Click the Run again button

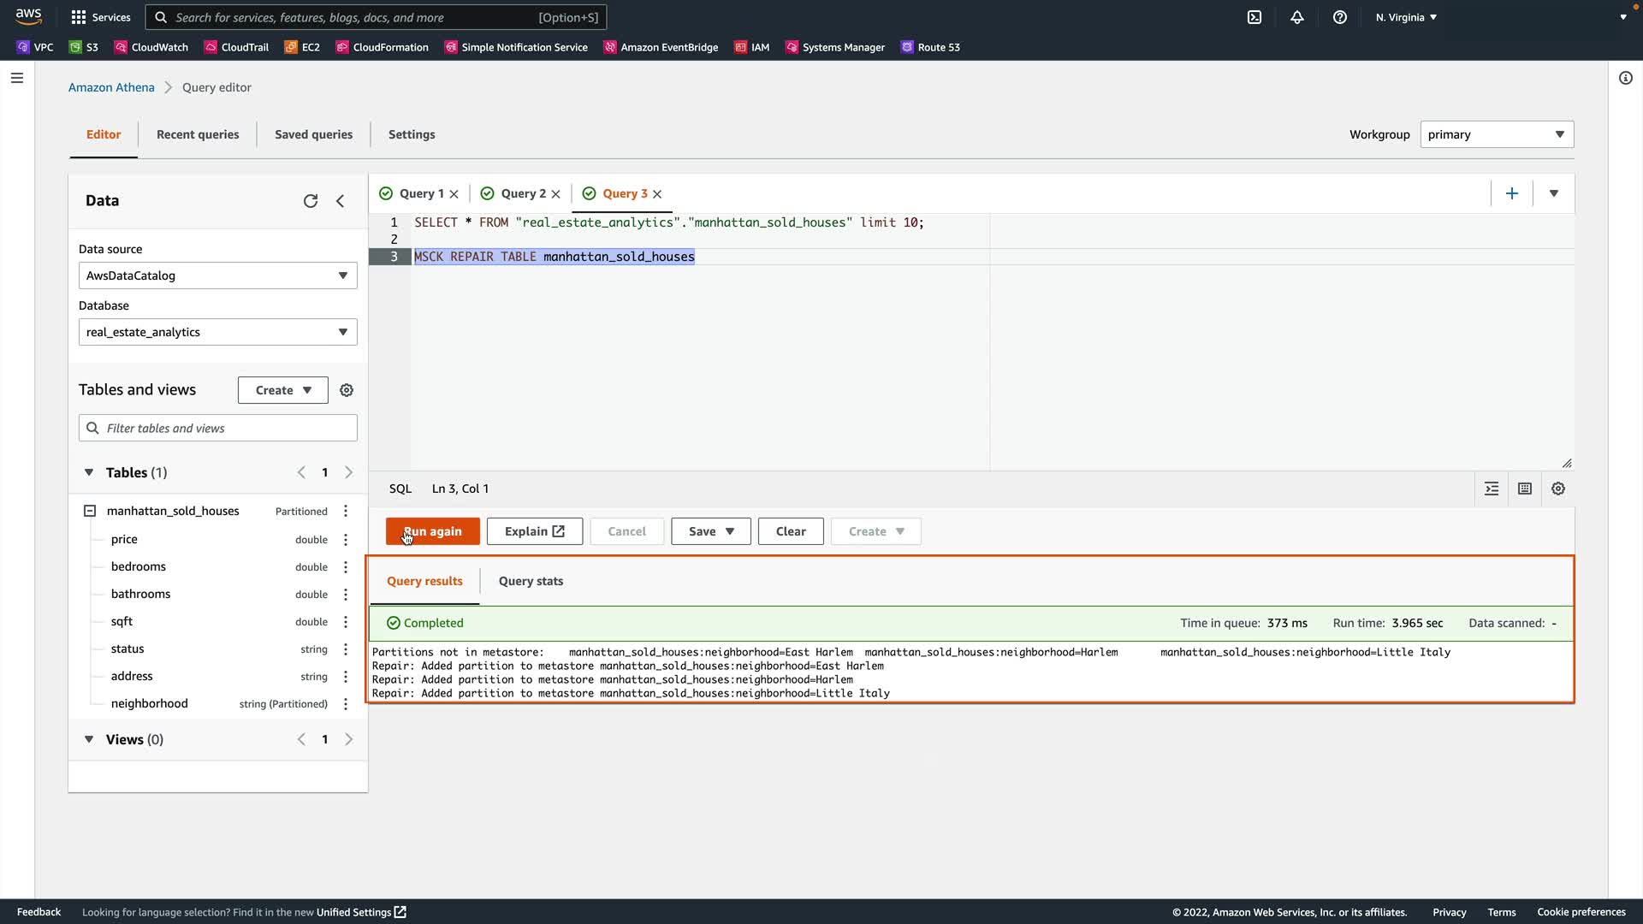click(x=432, y=531)
